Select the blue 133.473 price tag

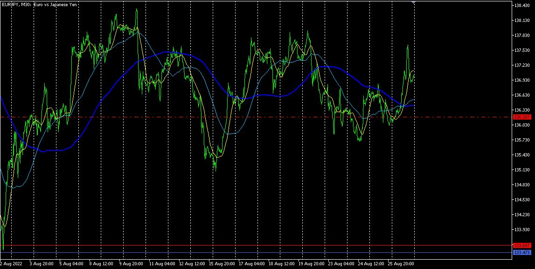(x=522, y=253)
